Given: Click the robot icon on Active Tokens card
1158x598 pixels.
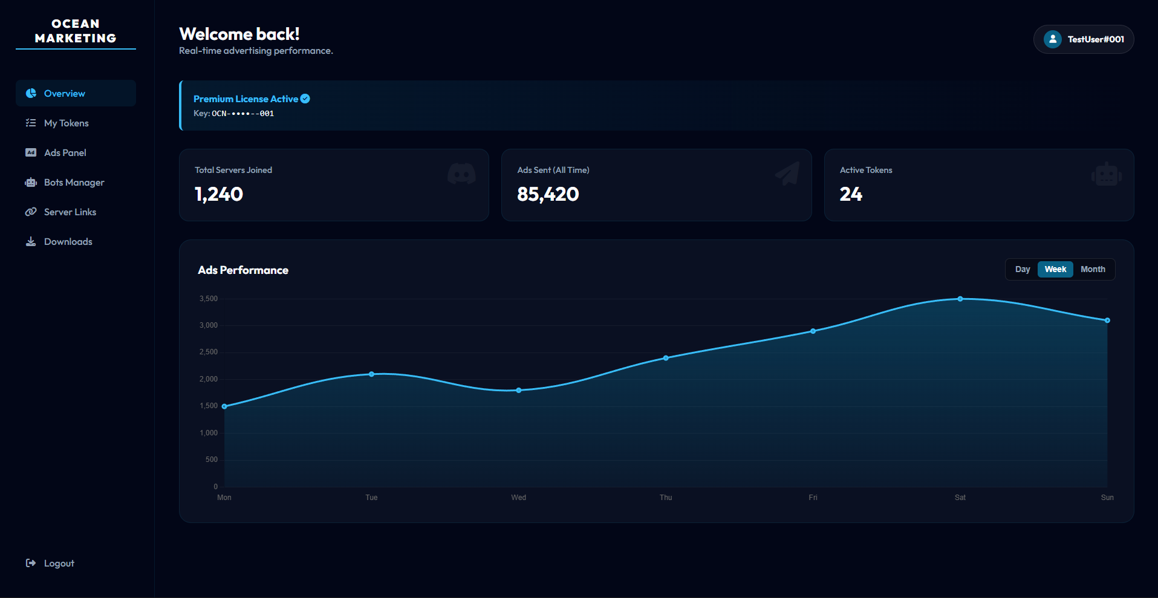Looking at the screenshot, I should (1106, 174).
